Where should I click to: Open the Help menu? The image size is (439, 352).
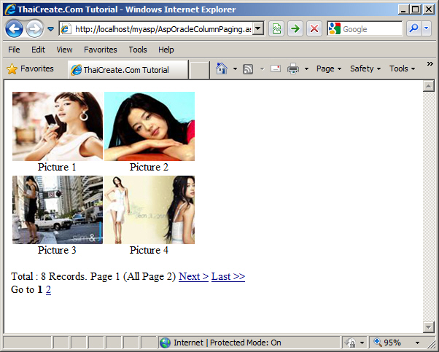166,50
